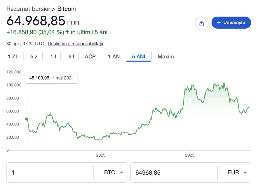
Task: Select the ACP year-to-date tab
Action: pyautogui.click(x=90, y=56)
